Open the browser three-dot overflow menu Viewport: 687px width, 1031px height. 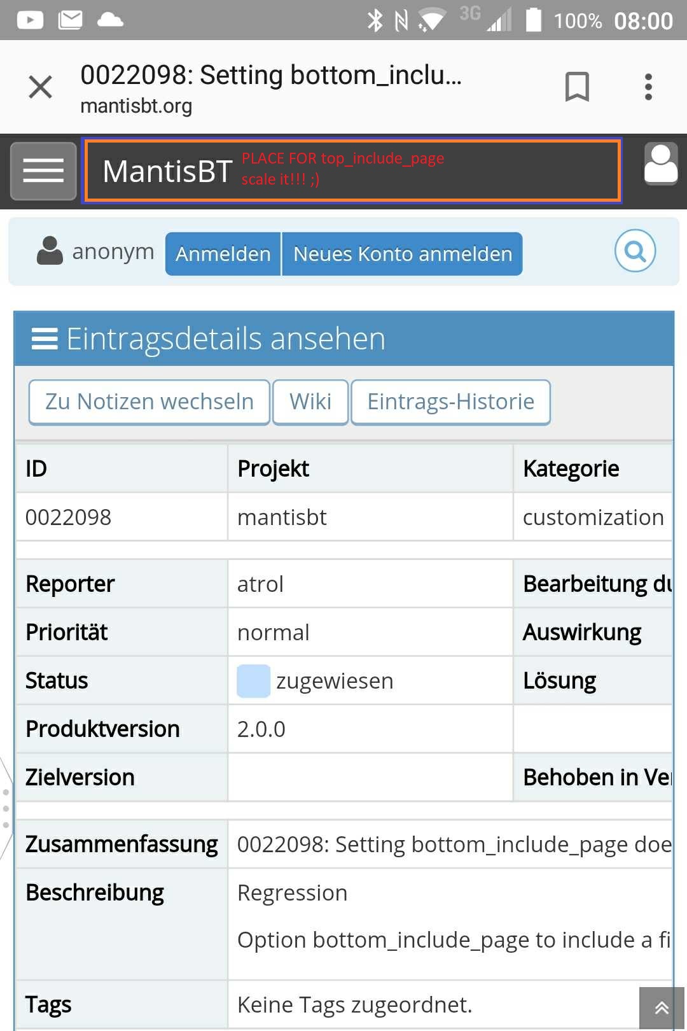648,87
